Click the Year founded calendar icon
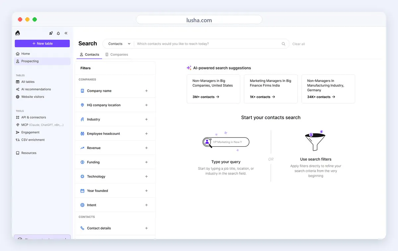The image size is (398, 251). 82,191
